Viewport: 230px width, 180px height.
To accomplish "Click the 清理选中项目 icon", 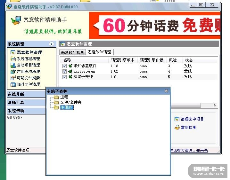I will (177, 119).
